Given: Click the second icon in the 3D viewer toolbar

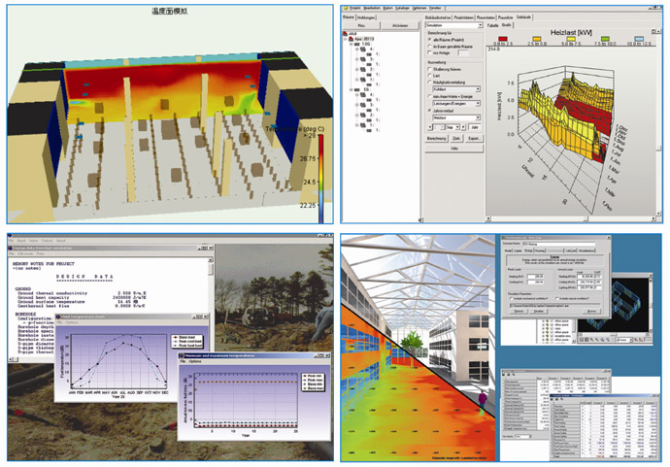Looking at the screenshot, I should pyautogui.click(x=586, y=340).
